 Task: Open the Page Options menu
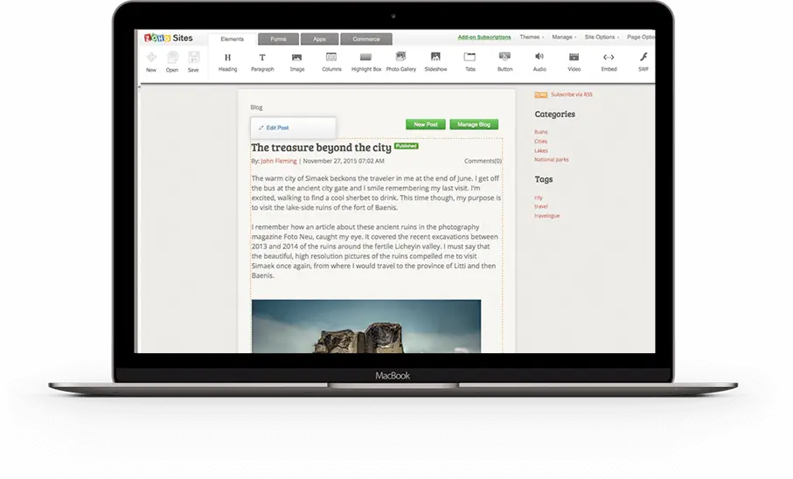click(x=641, y=37)
